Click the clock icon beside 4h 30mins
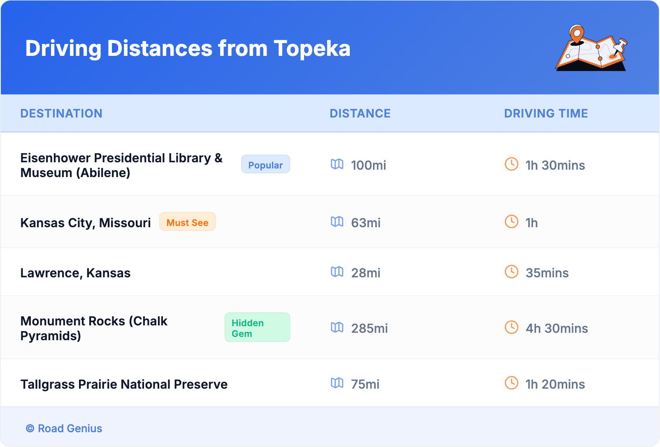This screenshot has width=660, height=447. coord(511,327)
